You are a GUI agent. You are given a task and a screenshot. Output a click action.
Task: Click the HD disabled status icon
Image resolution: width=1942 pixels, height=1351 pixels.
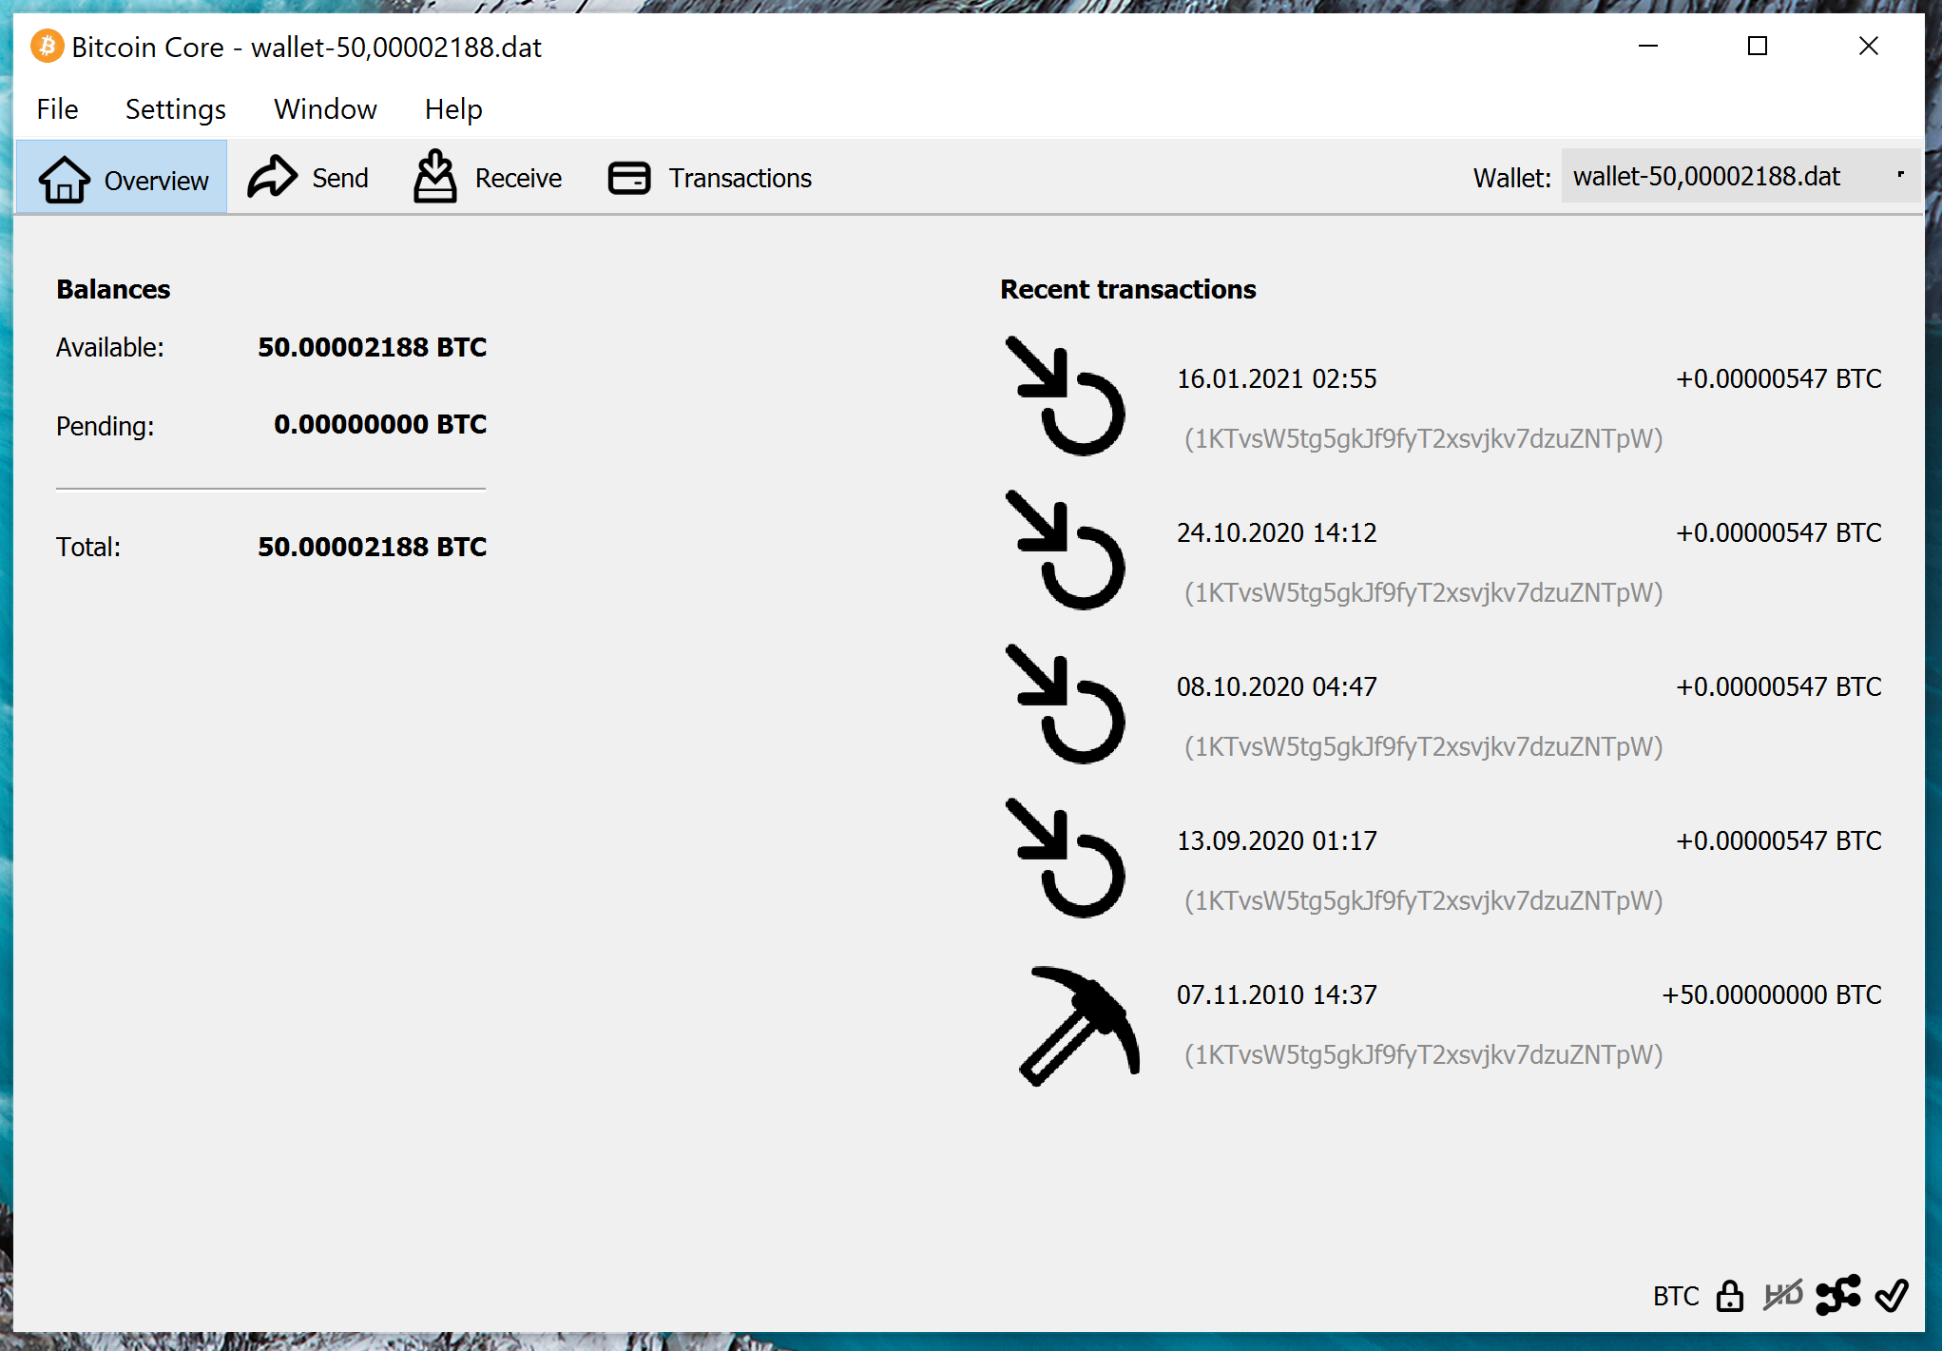[x=1782, y=1296]
